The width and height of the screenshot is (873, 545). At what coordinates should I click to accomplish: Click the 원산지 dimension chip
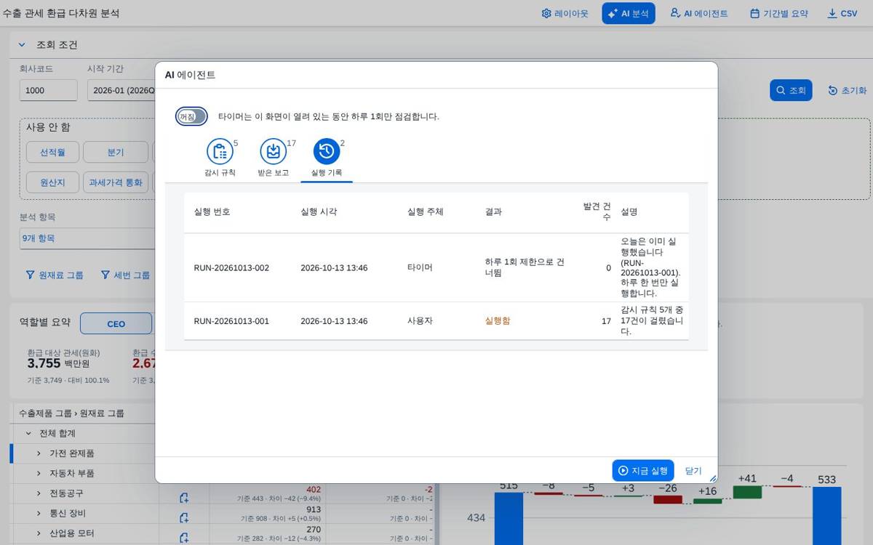coord(52,182)
